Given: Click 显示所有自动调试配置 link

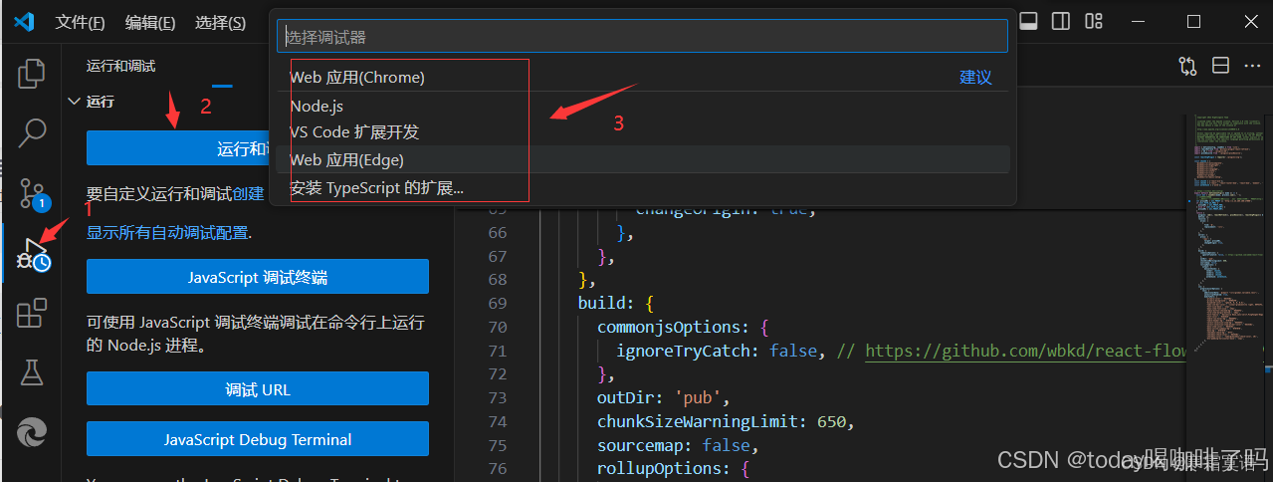Looking at the screenshot, I should pos(167,232).
